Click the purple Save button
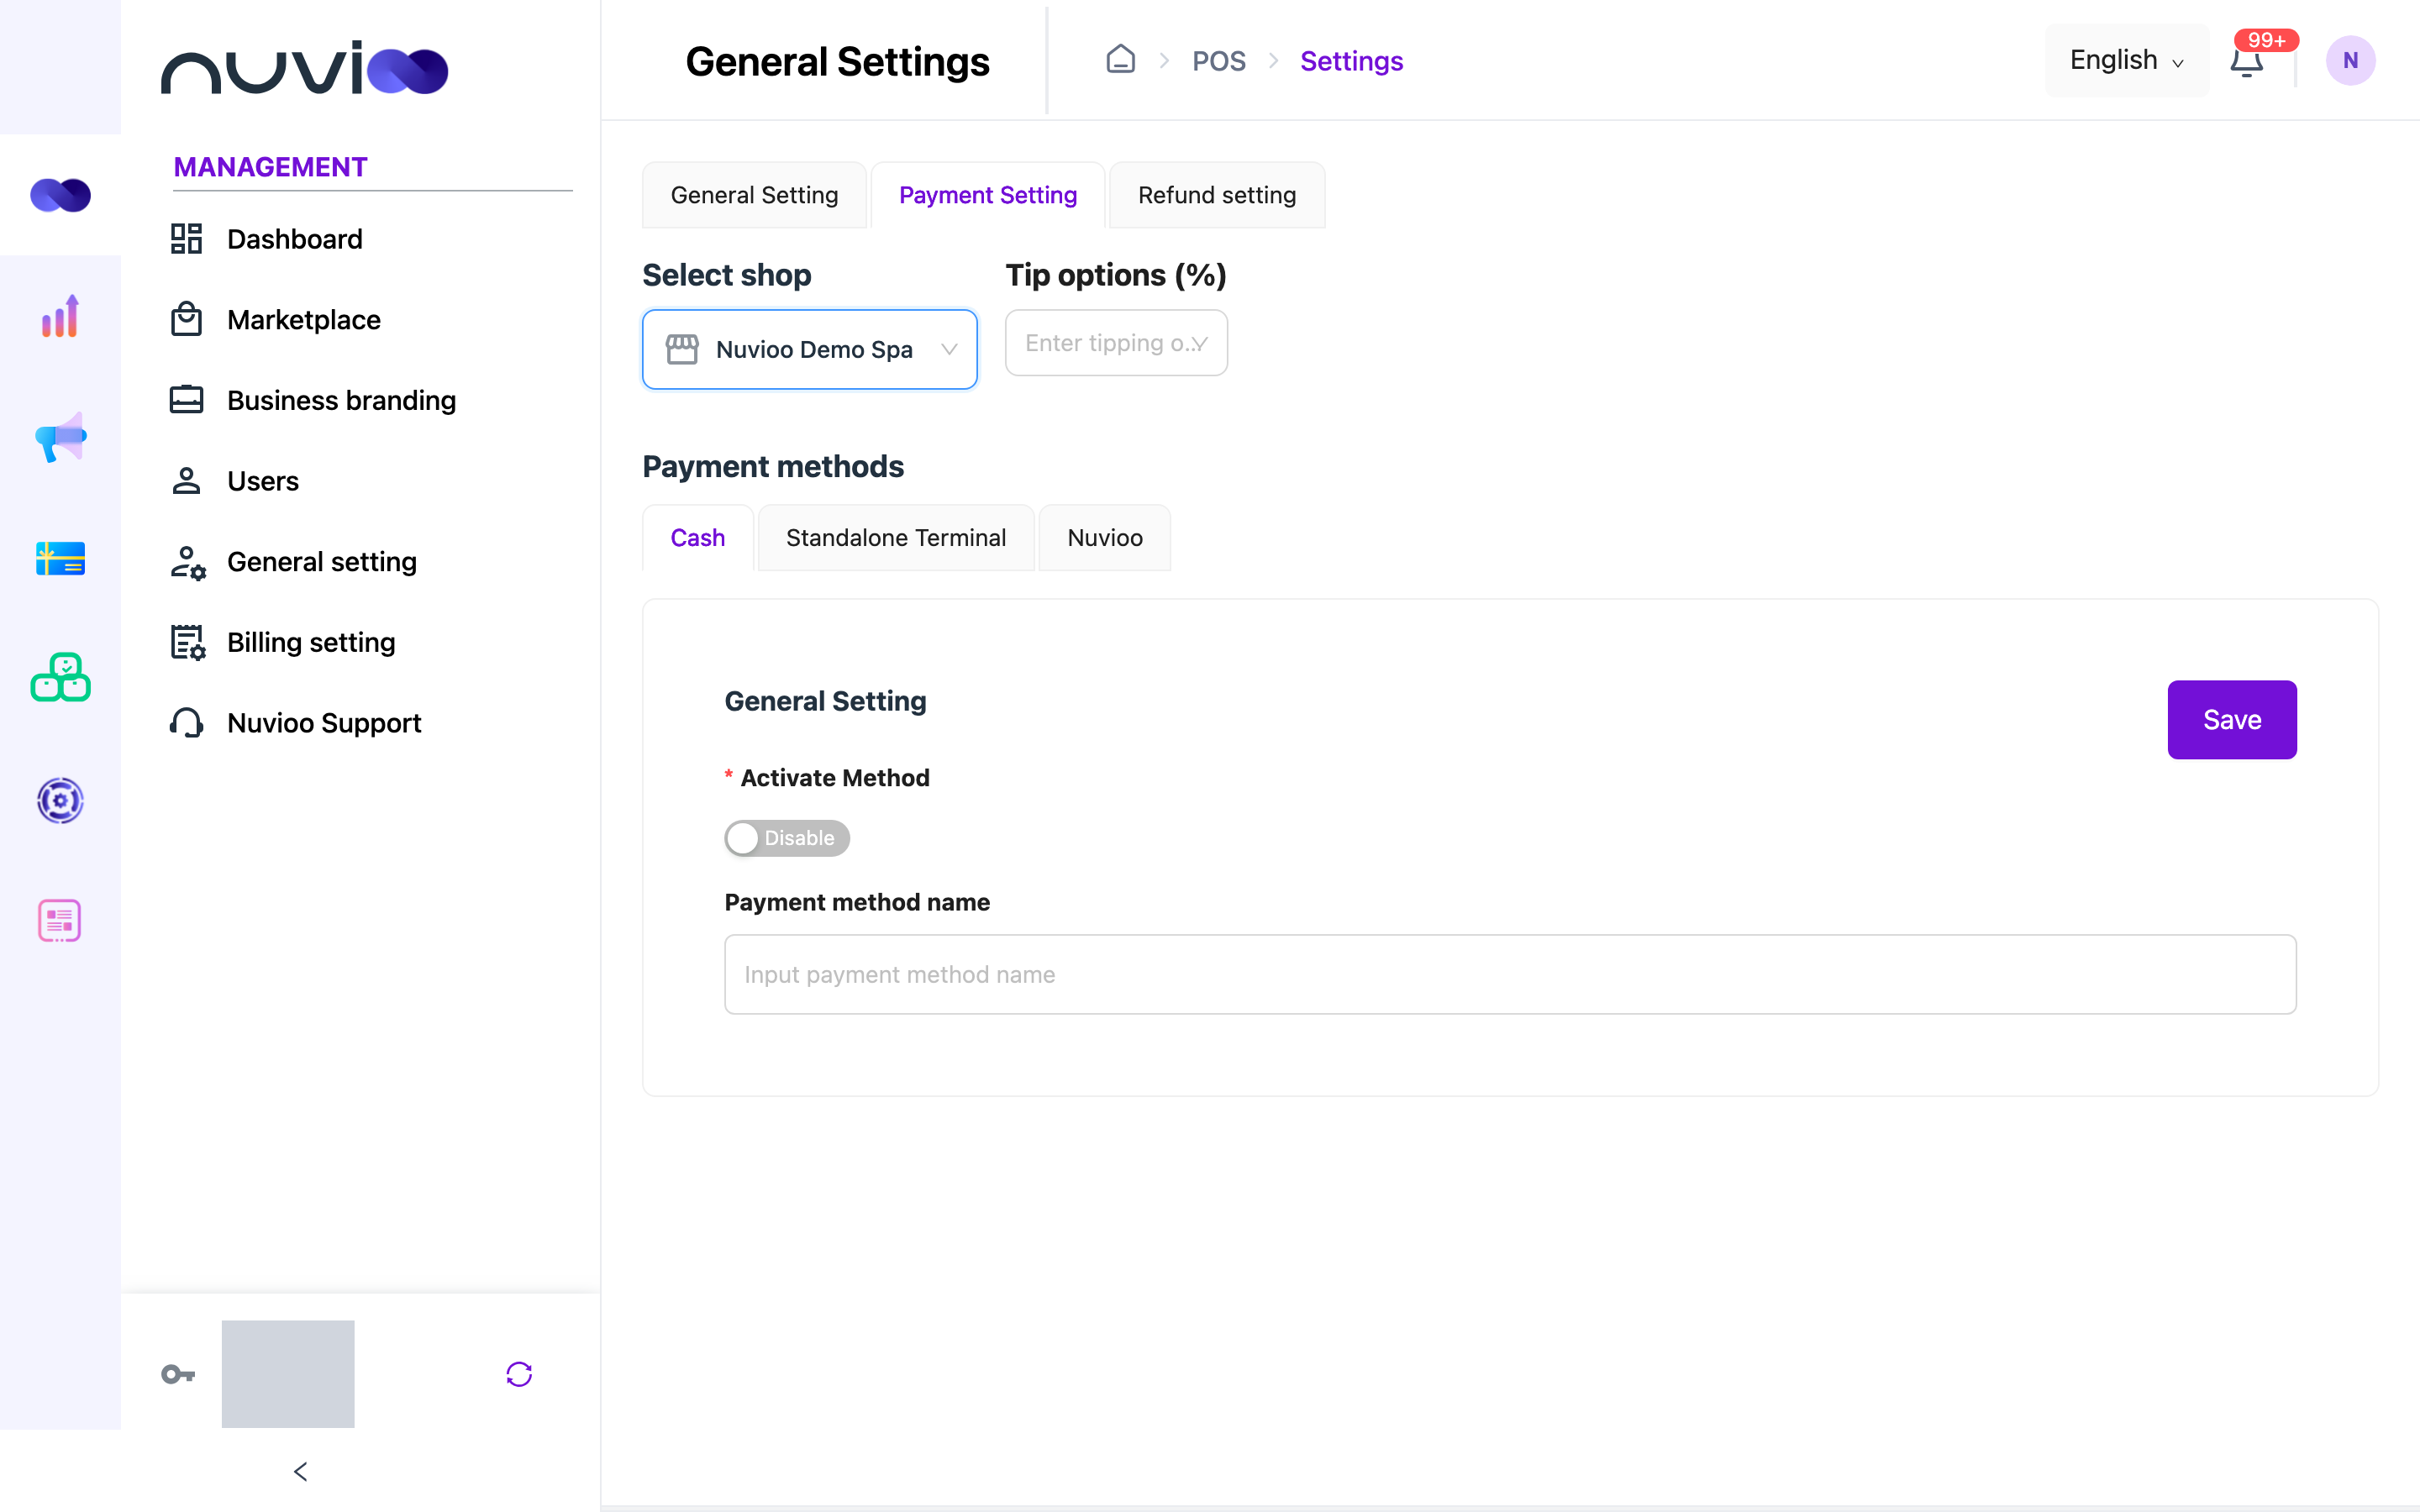The width and height of the screenshot is (2420, 1512). pyautogui.click(x=2232, y=720)
